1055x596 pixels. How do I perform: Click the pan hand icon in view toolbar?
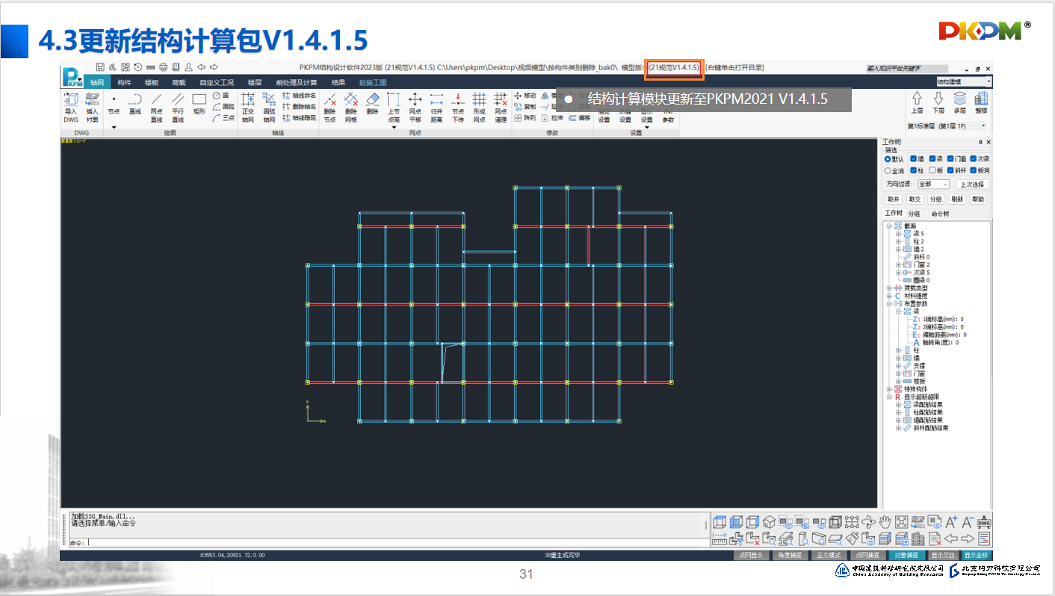click(x=885, y=522)
